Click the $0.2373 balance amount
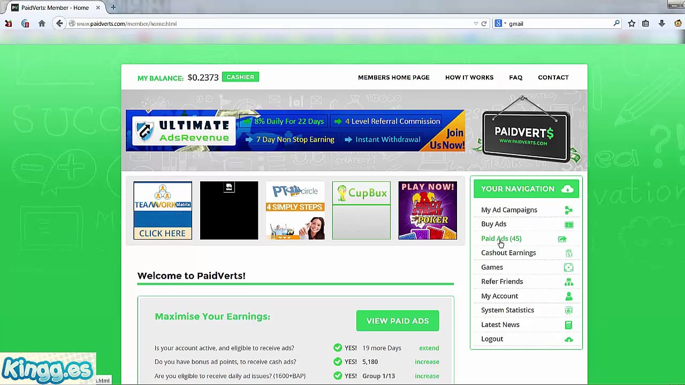Viewport: 685px width, 385px height. (203, 78)
